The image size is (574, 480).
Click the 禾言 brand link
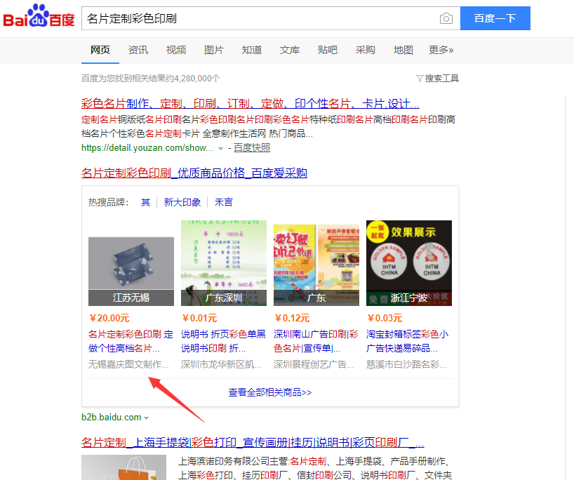pyautogui.click(x=224, y=202)
